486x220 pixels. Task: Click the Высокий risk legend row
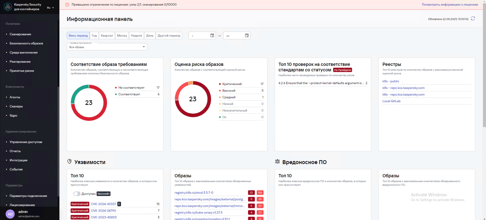pos(241,90)
